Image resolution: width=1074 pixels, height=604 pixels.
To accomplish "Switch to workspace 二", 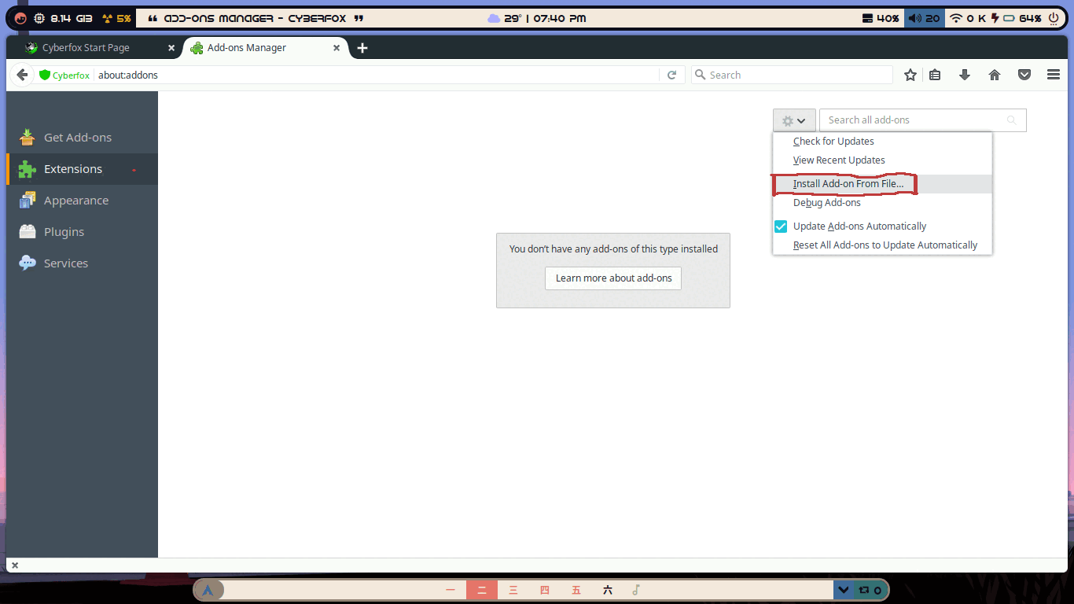I will pos(482,590).
